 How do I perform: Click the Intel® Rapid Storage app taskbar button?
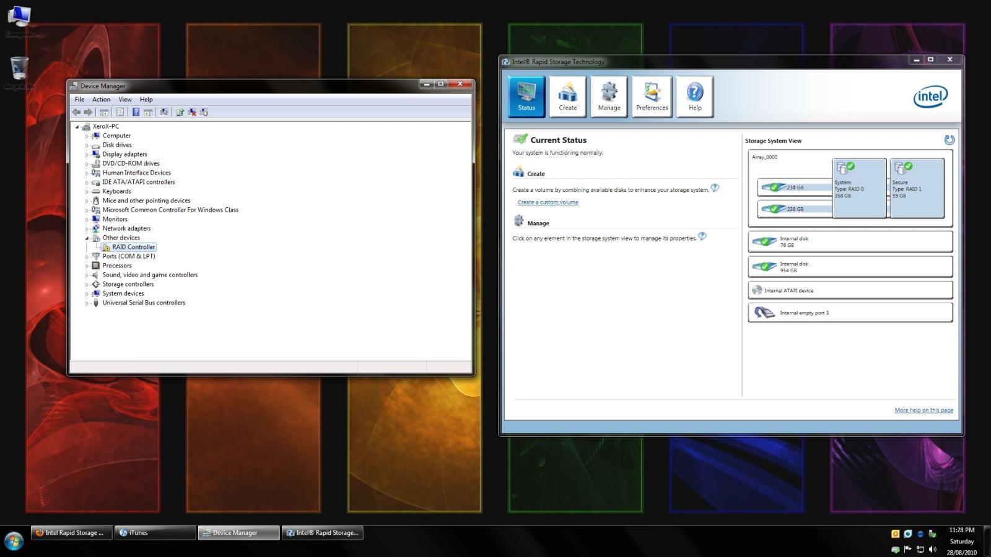point(323,532)
